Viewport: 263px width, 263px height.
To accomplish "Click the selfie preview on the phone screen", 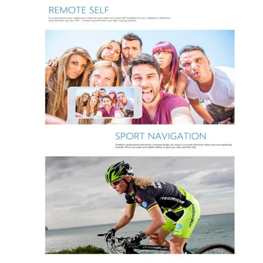I will [105, 102].
